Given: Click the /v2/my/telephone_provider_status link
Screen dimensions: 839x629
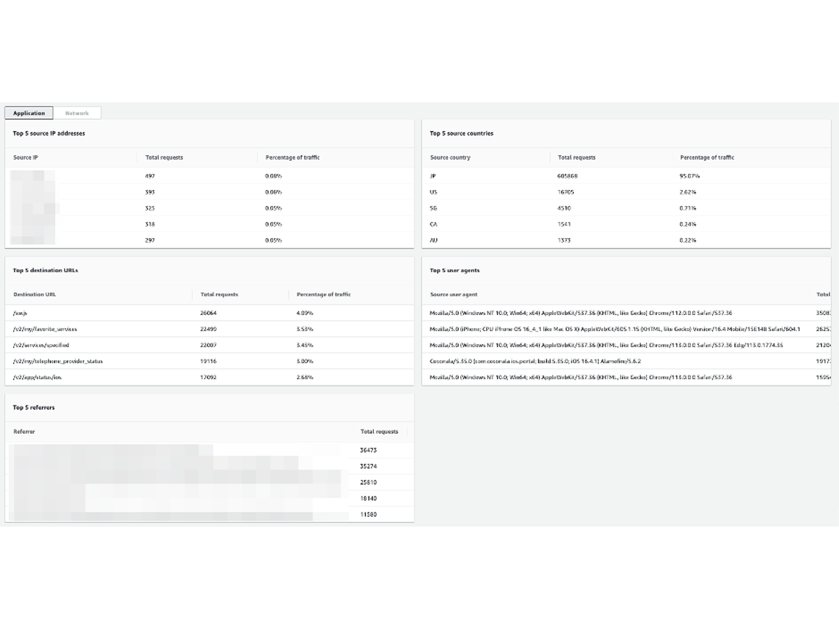Looking at the screenshot, I should point(58,361).
